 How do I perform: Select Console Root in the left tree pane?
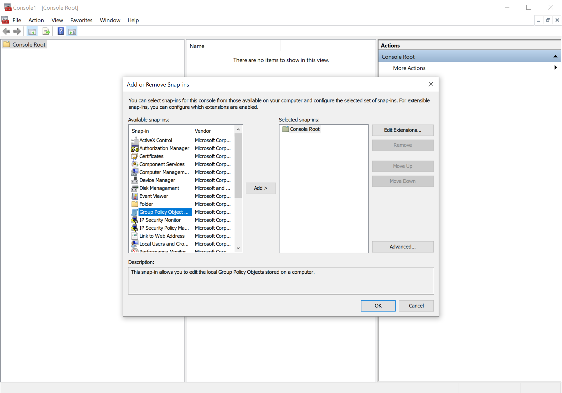tap(25, 45)
